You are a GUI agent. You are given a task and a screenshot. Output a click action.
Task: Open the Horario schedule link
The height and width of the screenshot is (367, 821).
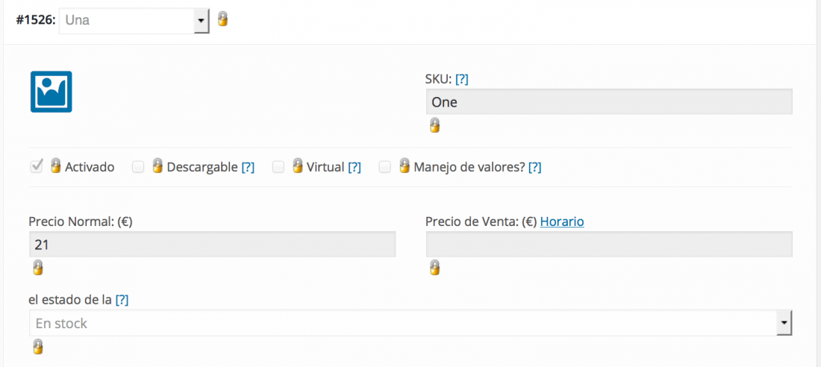tap(562, 222)
